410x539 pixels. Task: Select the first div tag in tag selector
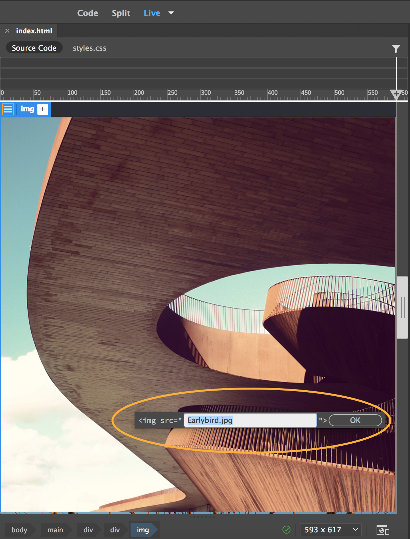point(88,530)
